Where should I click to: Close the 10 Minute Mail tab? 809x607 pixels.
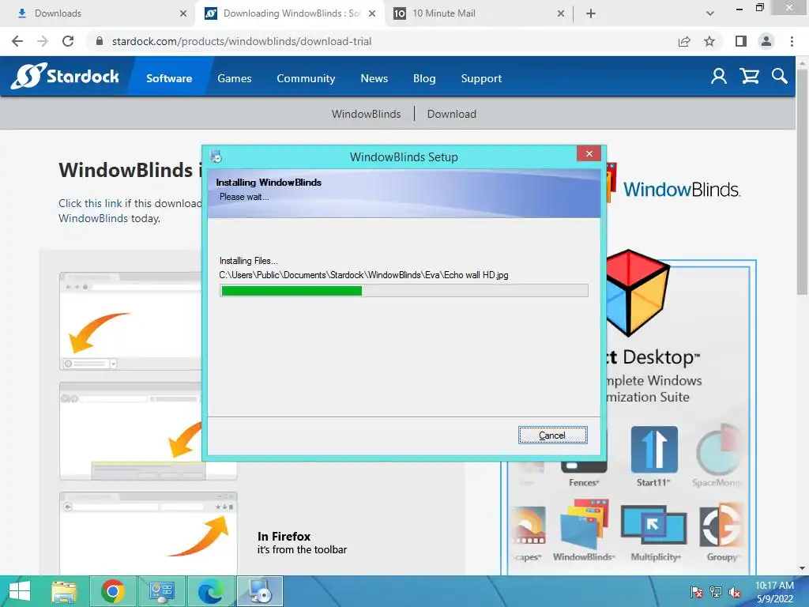[561, 13]
